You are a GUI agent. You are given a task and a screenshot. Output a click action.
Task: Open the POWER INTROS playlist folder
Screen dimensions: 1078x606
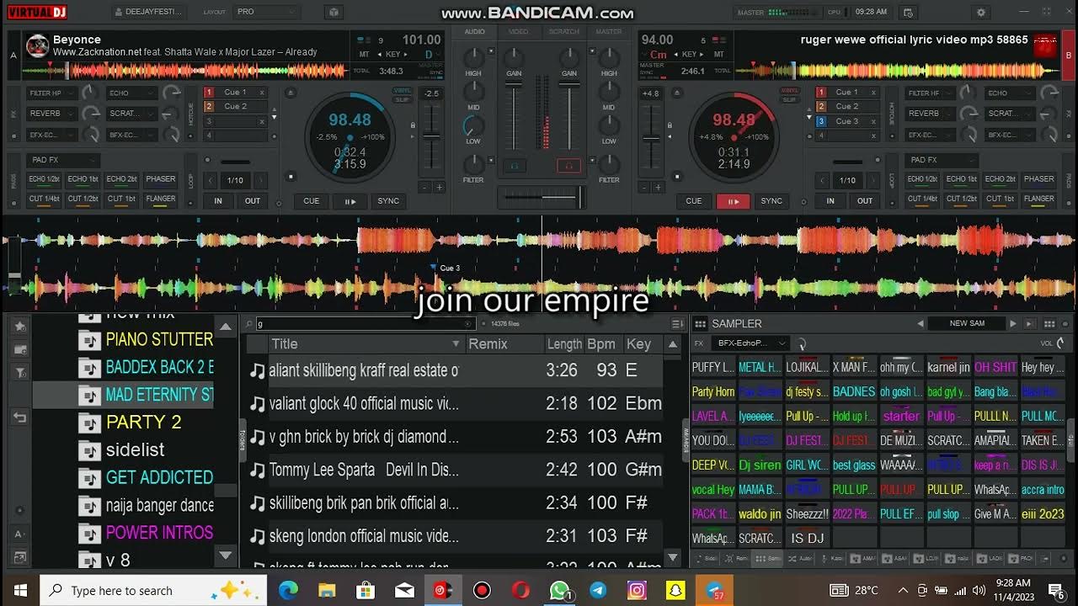[158, 533]
